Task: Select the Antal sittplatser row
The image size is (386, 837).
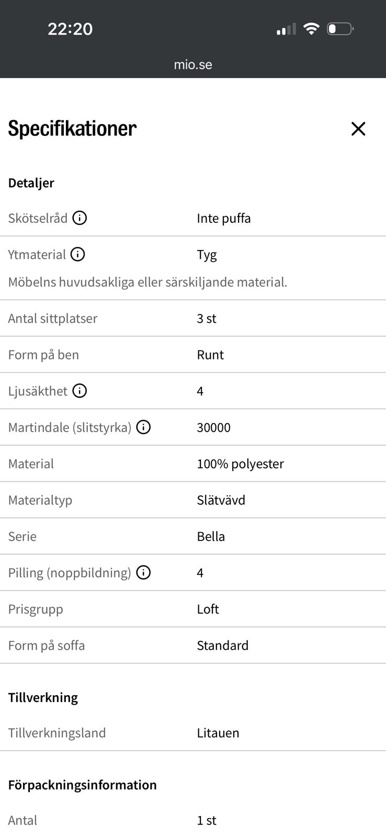Action: click(x=193, y=318)
